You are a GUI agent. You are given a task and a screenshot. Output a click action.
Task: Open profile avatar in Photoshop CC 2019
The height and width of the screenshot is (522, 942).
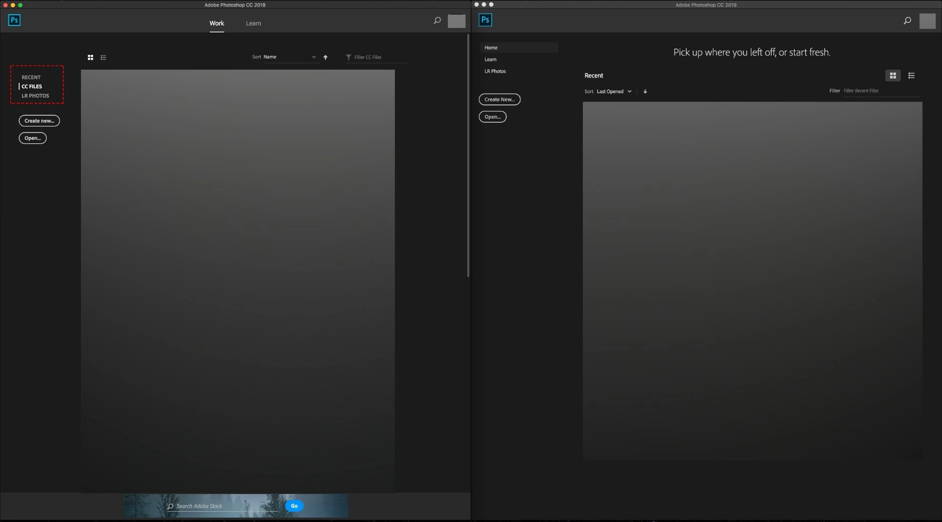(927, 21)
